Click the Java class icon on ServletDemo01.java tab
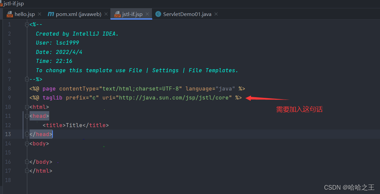The height and width of the screenshot is (194, 380). coord(158,14)
